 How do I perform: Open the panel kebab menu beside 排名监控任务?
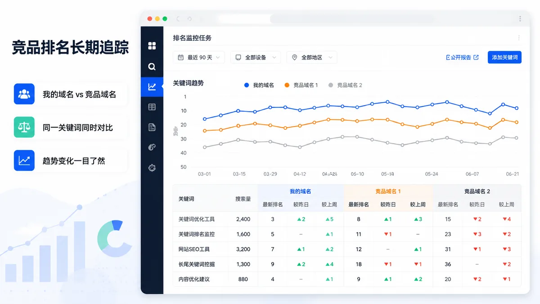coord(519,38)
